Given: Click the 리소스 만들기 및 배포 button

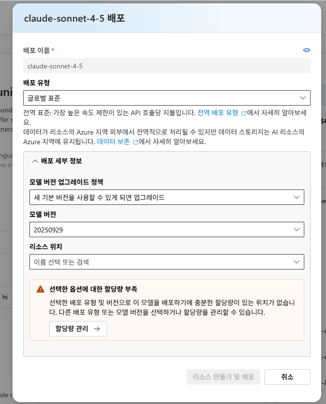Looking at the screenshot, I should [223, 377].
